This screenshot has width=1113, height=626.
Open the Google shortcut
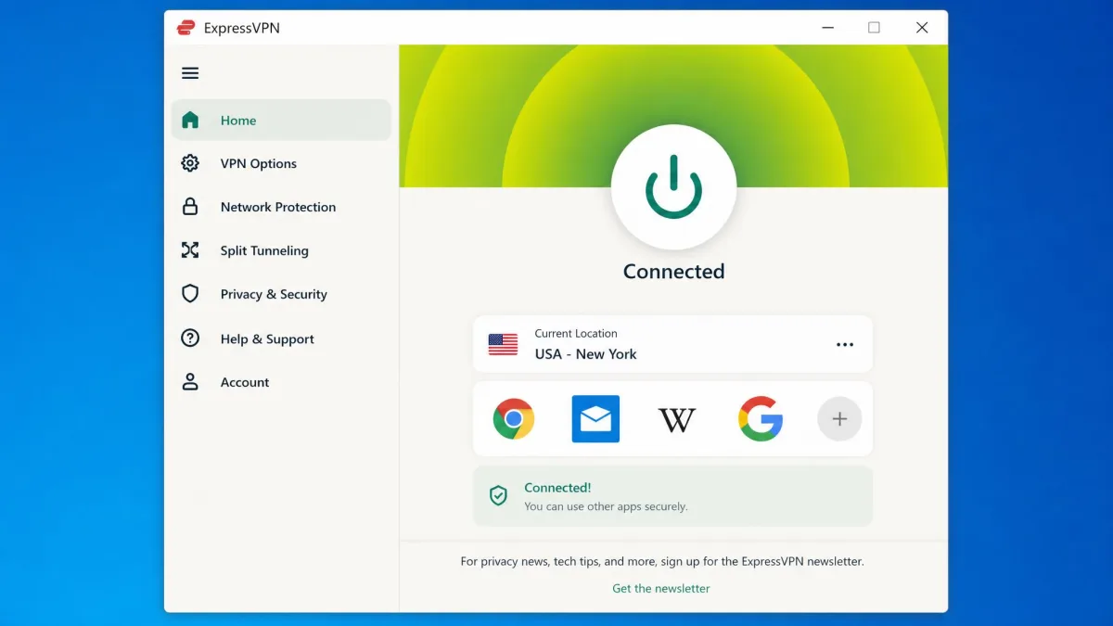(761, 418)
